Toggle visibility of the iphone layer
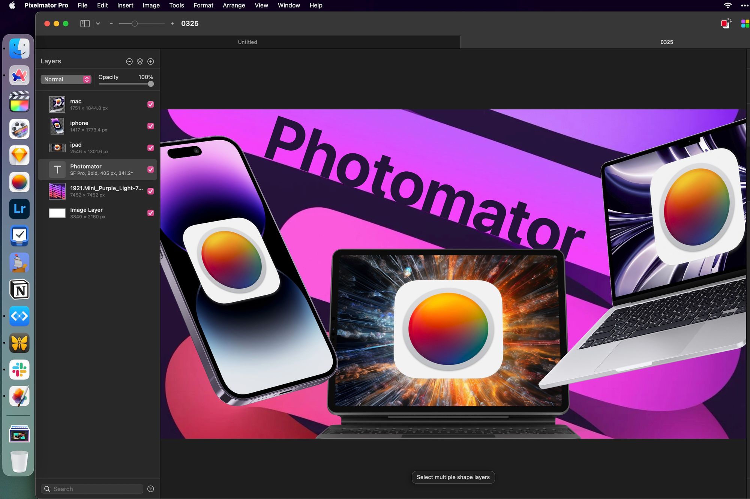 (x=151, y=126)
